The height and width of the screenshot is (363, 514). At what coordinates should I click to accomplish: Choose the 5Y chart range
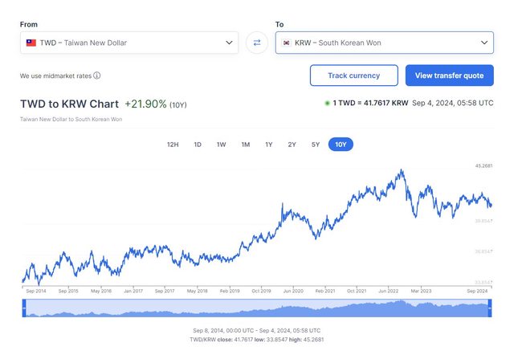tap(316, 145)
